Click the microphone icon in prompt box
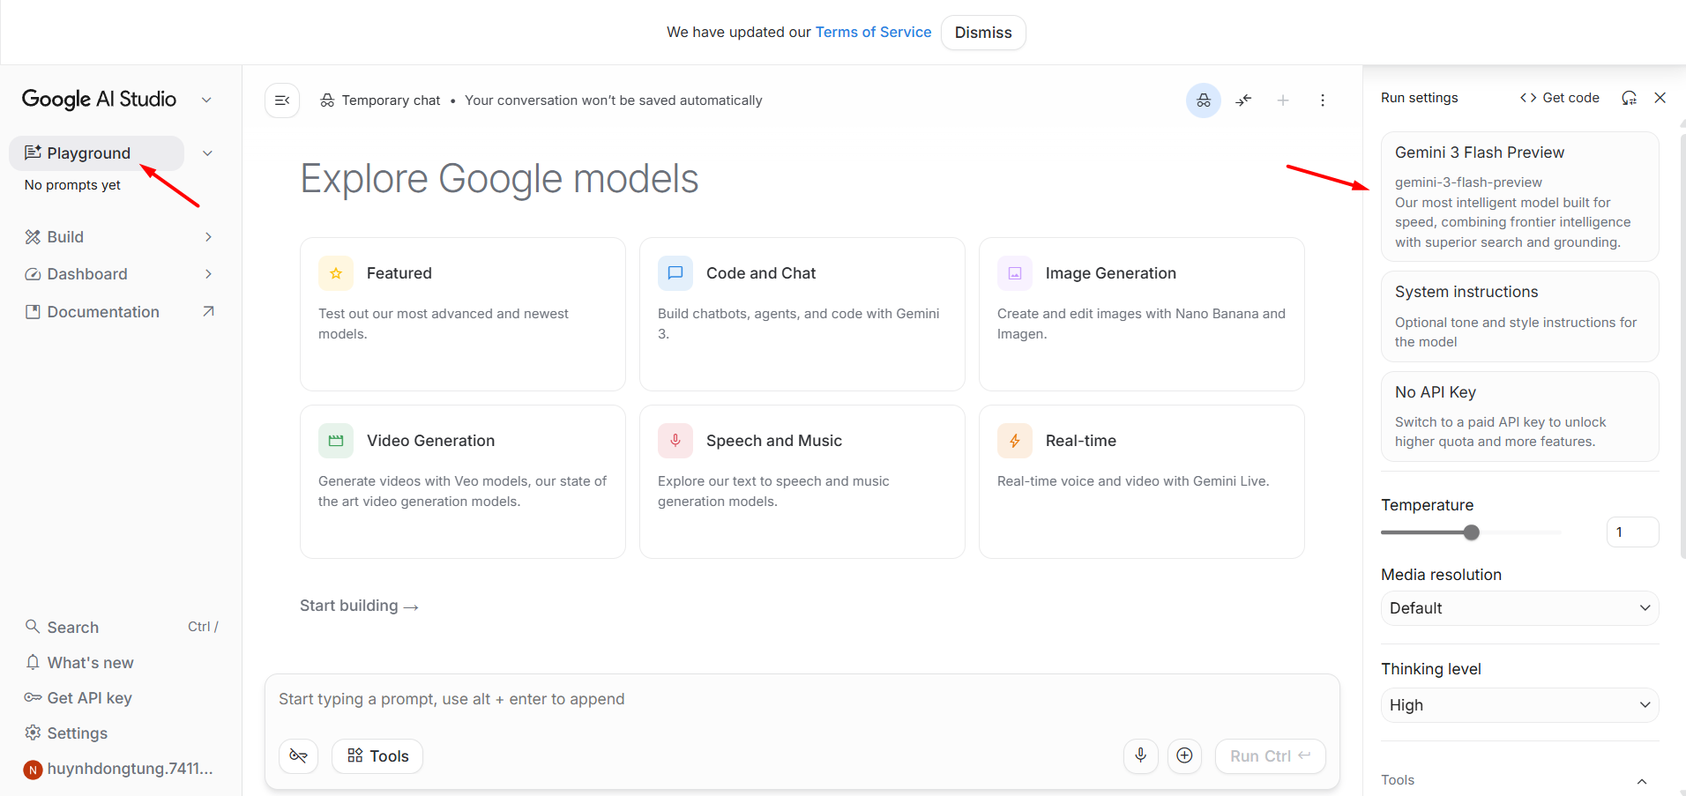 coord(1140,755)
